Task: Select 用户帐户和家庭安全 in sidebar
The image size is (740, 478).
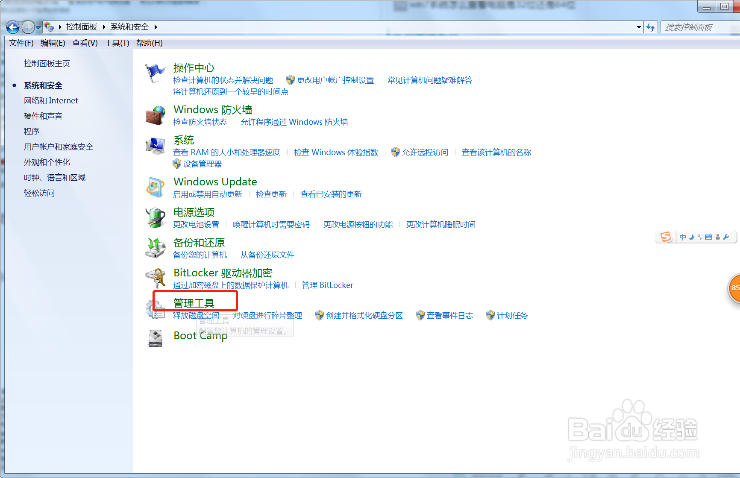Action: [59, 147]
